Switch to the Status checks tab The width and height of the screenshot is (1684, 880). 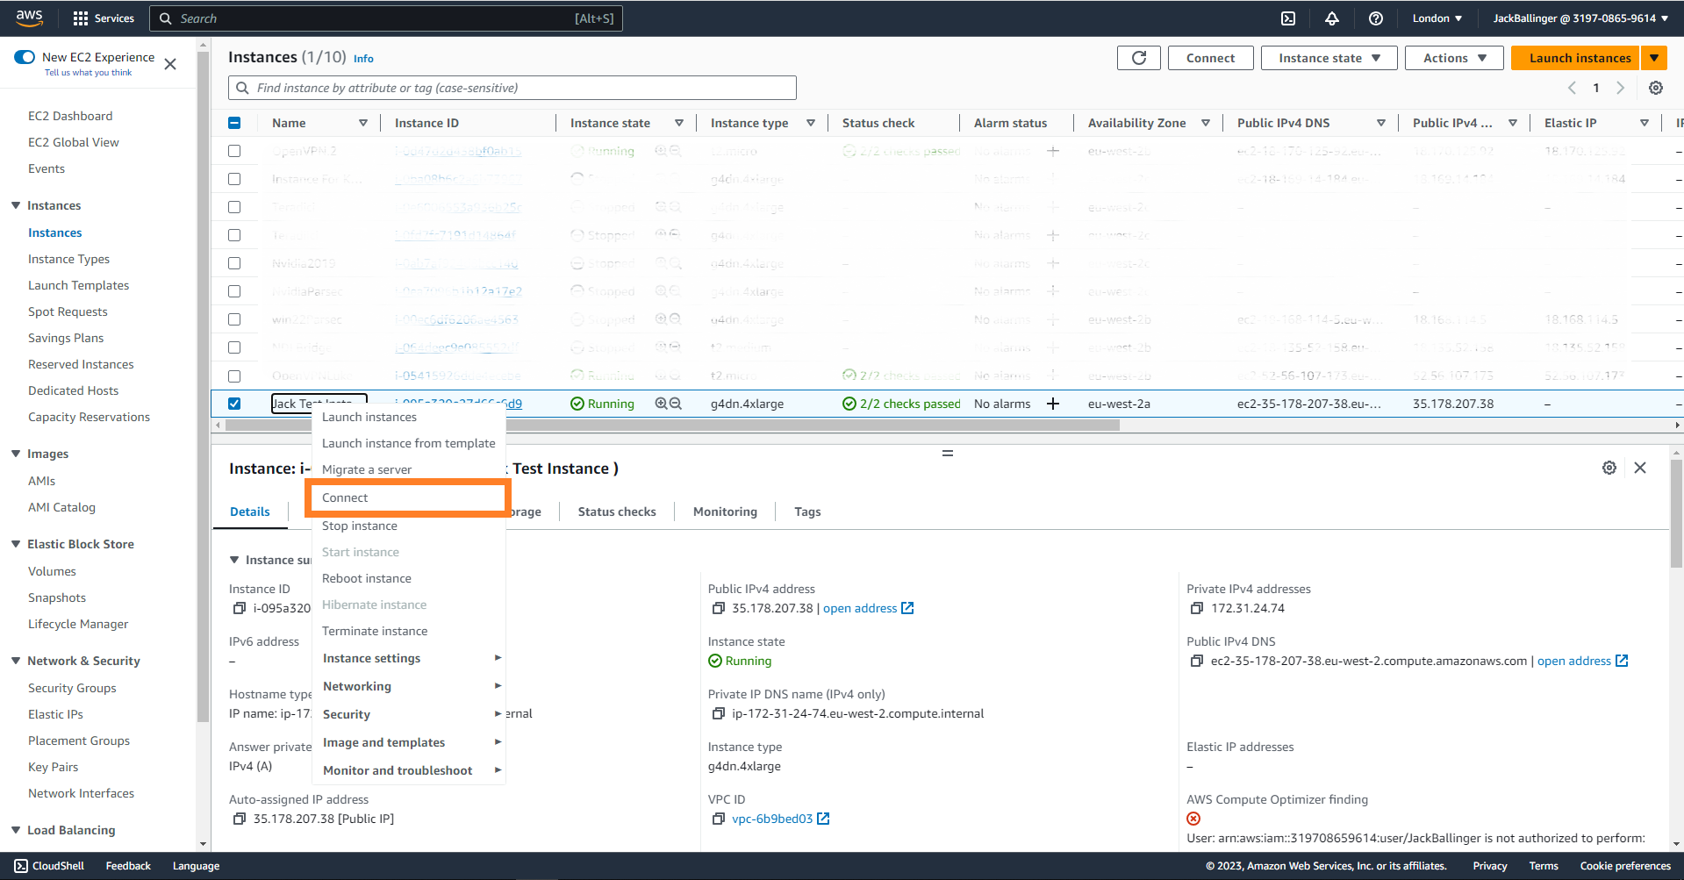click(x=616, y=512)
